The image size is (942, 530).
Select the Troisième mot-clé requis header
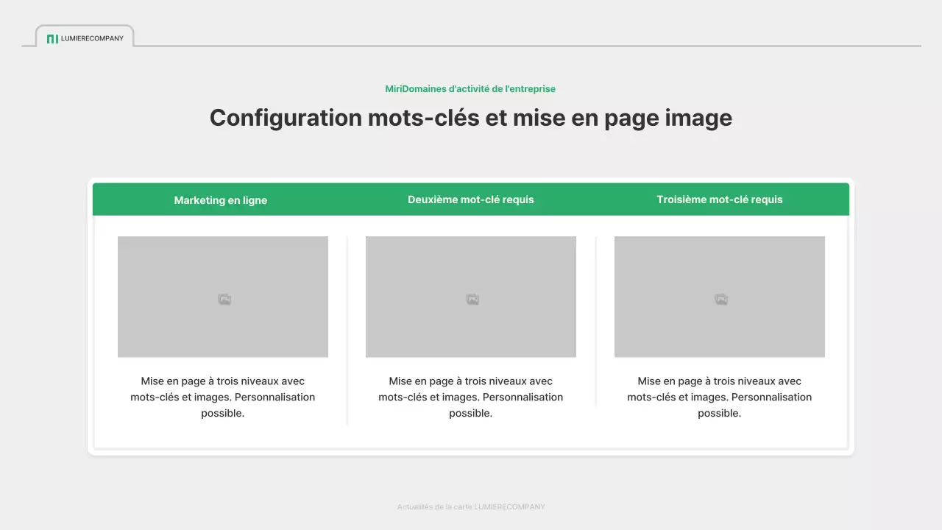pos(720,199)
